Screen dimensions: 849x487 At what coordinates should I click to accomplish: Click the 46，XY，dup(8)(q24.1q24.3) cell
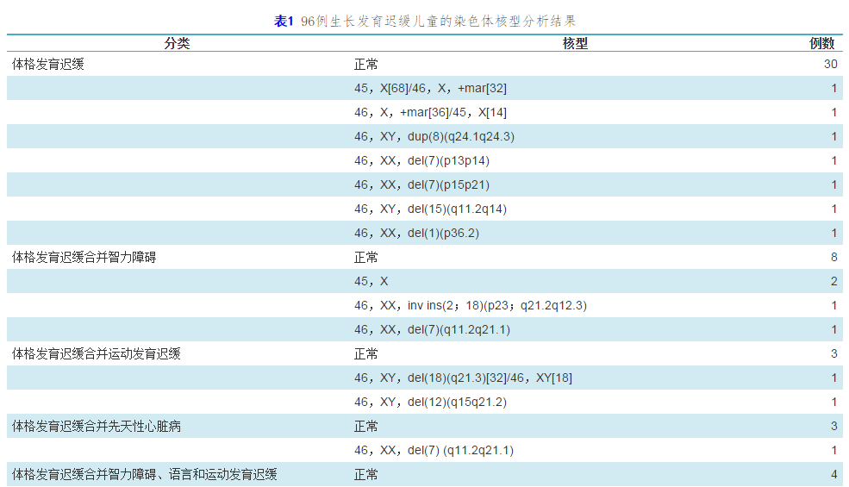pos(434,137)
